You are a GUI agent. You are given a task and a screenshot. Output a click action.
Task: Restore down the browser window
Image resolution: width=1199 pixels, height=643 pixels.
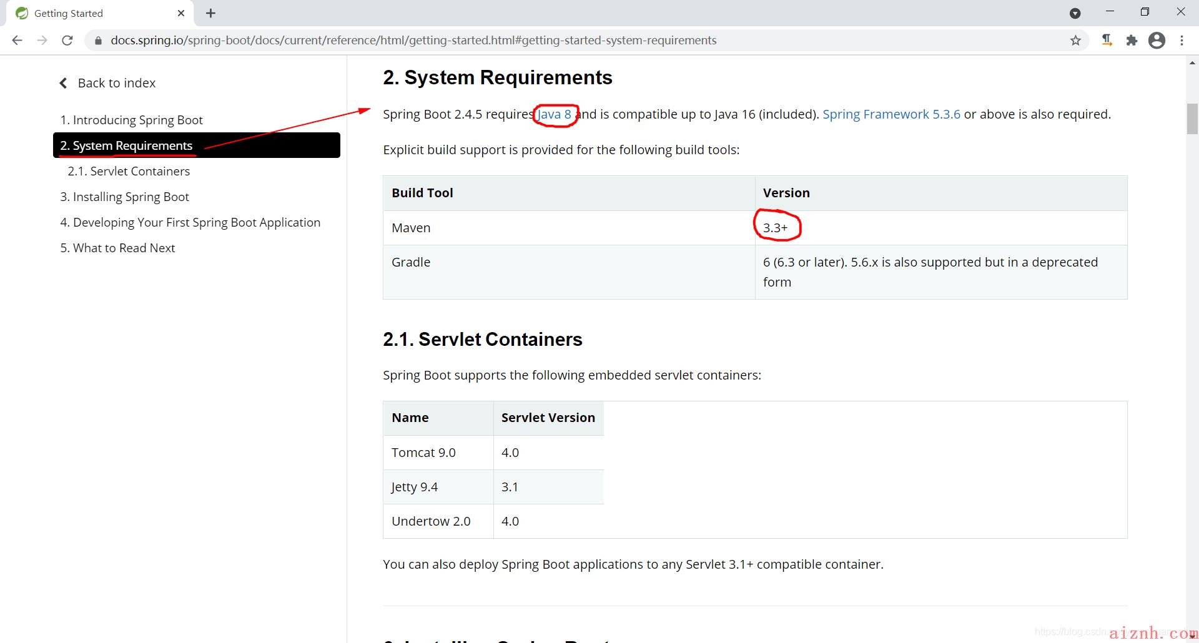click(x=1145, y=12)
